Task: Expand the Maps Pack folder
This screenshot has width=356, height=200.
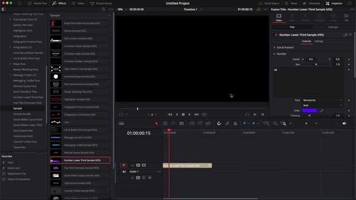Action: [11, 64]
